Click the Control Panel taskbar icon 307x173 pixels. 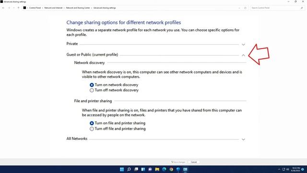pos(185,169)
